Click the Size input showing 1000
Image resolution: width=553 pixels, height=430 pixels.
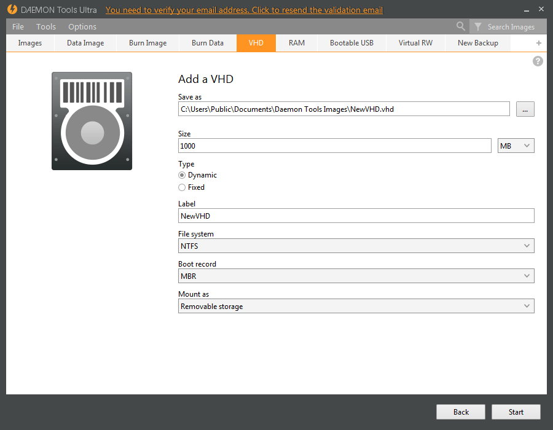335,146
